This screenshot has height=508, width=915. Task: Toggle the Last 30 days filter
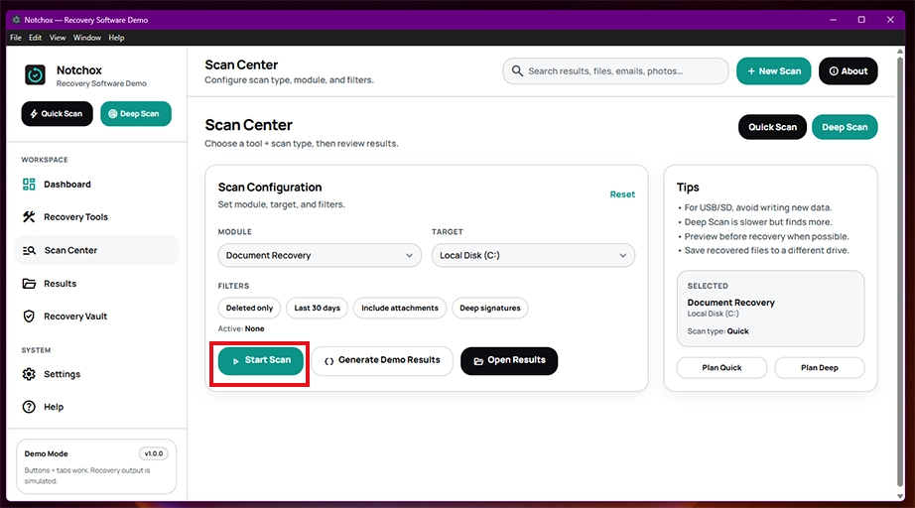(317, 308)
